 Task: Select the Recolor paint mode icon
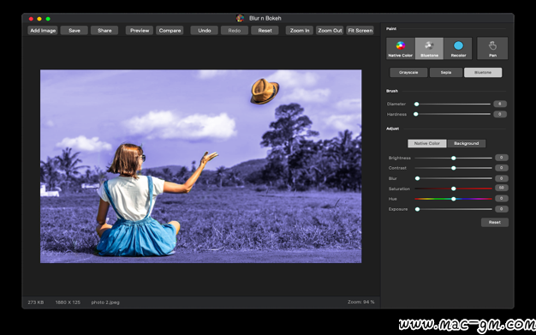click(458, 48)
